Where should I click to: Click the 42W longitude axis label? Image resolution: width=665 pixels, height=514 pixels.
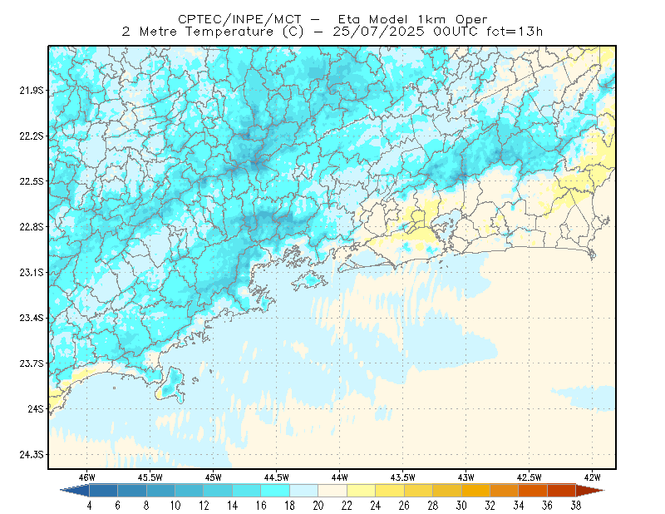pos(592,477)
